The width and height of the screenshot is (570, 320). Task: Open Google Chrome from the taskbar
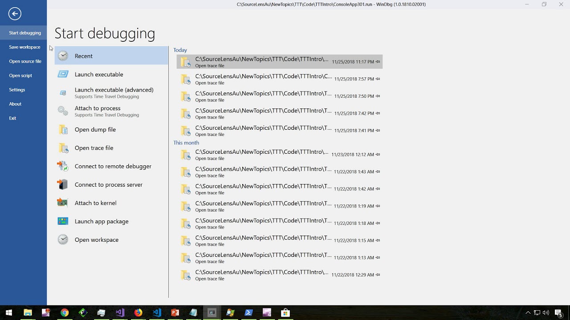65,312
